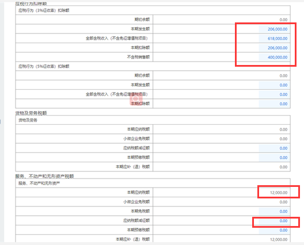The width and height of the screenshot is (304, 245).
Task: Select 3% 本期发生额 field showing 206,000.00
Action: 274,29
